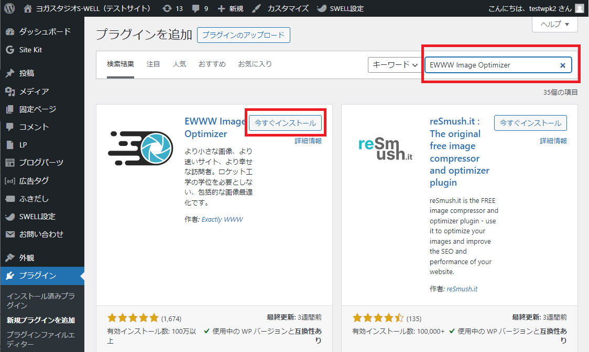Switch to the おすすめ tab
Screen dimensions: 589x352
pos(212,64)
